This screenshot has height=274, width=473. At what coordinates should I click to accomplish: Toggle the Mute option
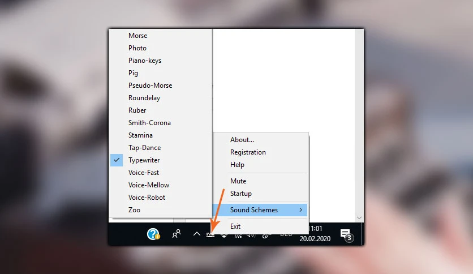click(238, 181)
